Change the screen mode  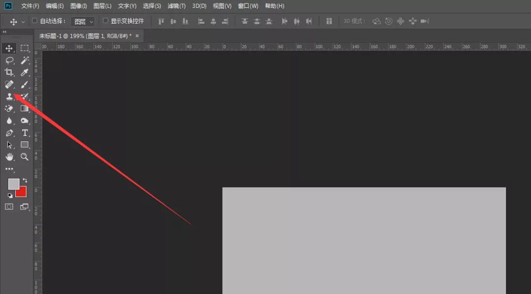(25, 207)
